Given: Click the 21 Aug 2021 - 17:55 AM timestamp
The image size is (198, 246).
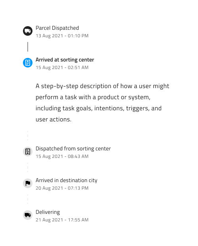Looking at the screenshot, I should 62,220.
